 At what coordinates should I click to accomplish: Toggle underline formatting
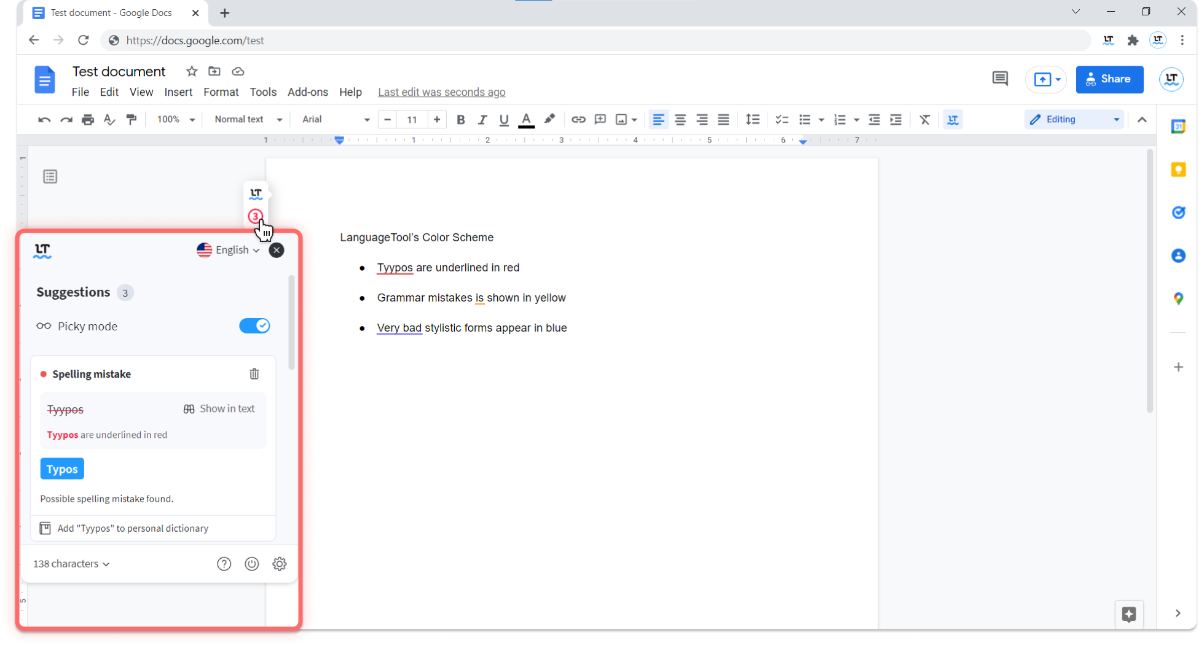[504, 120]
